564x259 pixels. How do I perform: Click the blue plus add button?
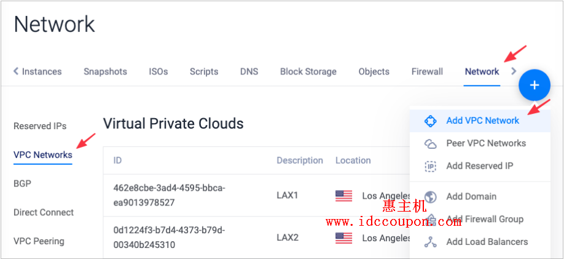(535, 86)
